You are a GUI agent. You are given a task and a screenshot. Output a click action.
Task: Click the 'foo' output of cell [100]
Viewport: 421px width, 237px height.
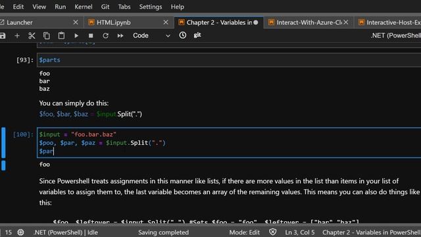click(x=45, y=165)
